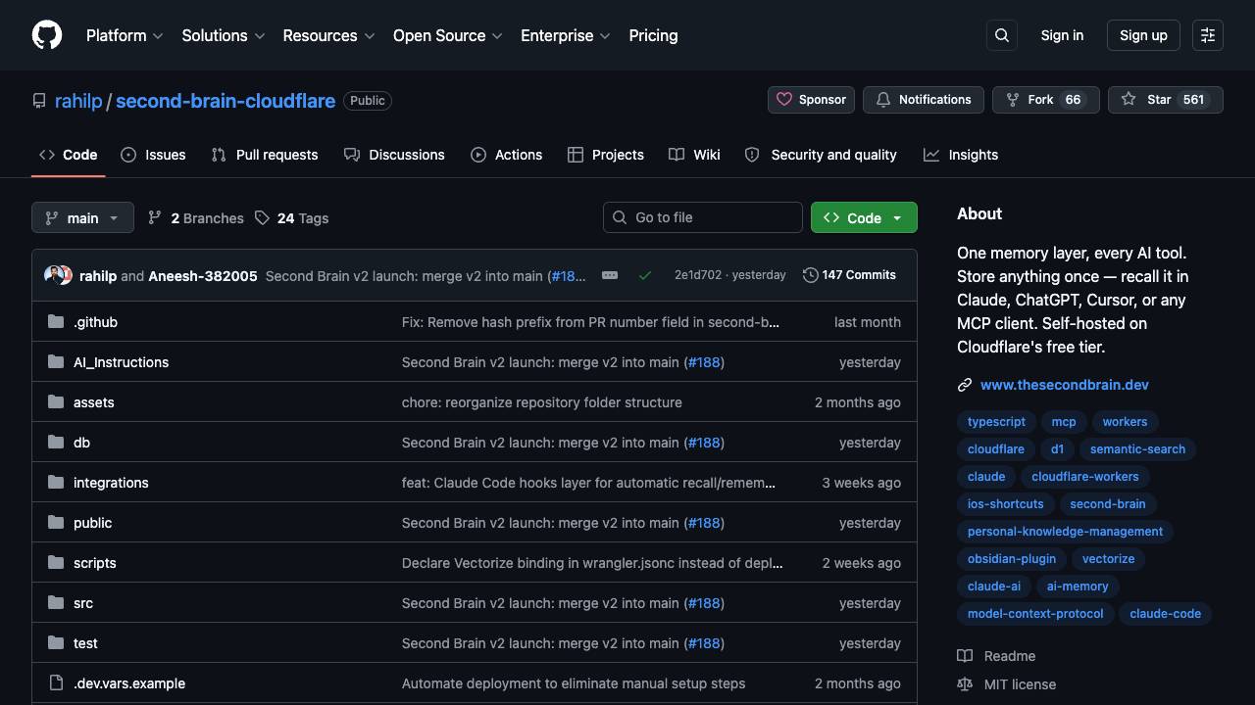This screenshot has width=1255, height=705.
Task: Open the Pricing page link
Action: [653, 35]
